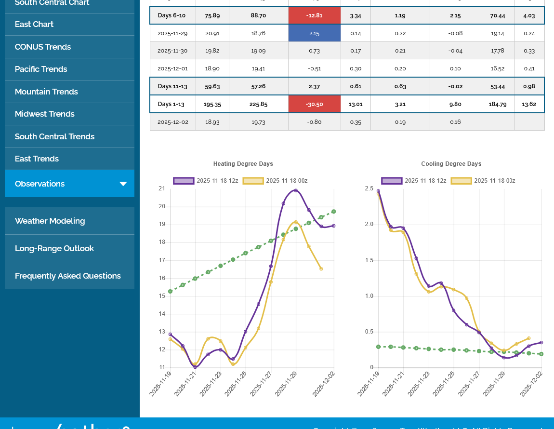The width and height of the screenshot is (554, 429).
Task: Open the Weather Modeling section
Action: [x=50, y=221]
